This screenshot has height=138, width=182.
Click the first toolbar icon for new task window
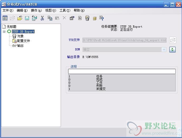pyautogui.click(x=5, y=18)
